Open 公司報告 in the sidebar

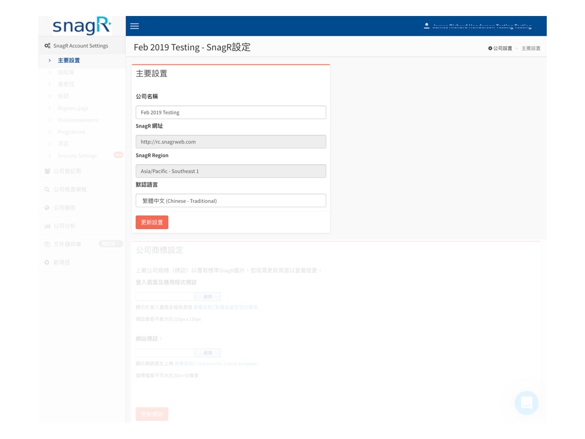[x=64, y=207]
